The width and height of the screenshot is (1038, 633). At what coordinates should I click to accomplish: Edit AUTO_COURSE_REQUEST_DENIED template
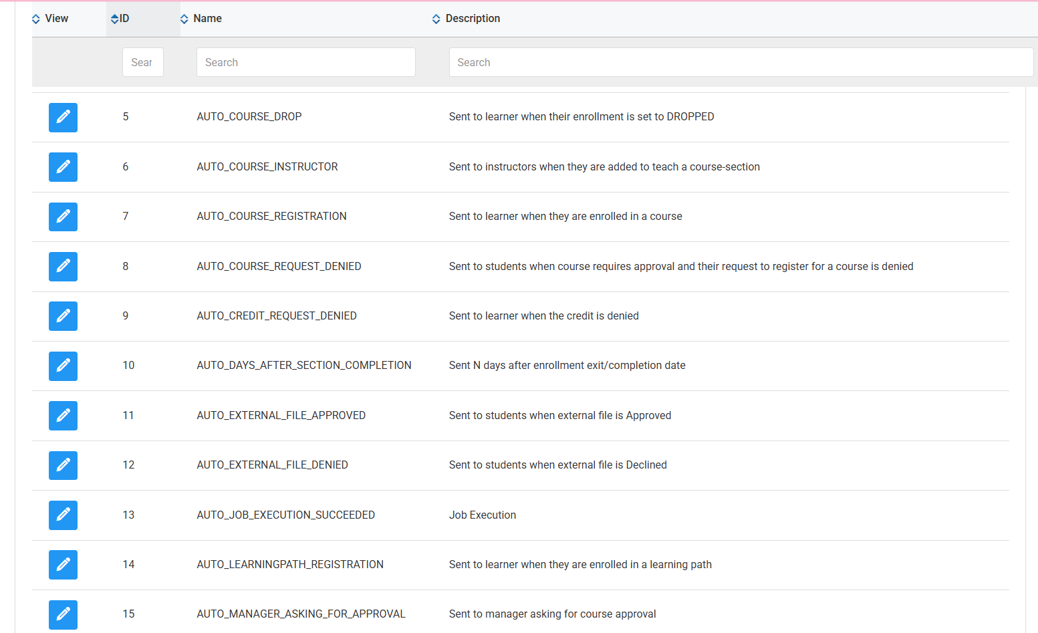point(63,267)
